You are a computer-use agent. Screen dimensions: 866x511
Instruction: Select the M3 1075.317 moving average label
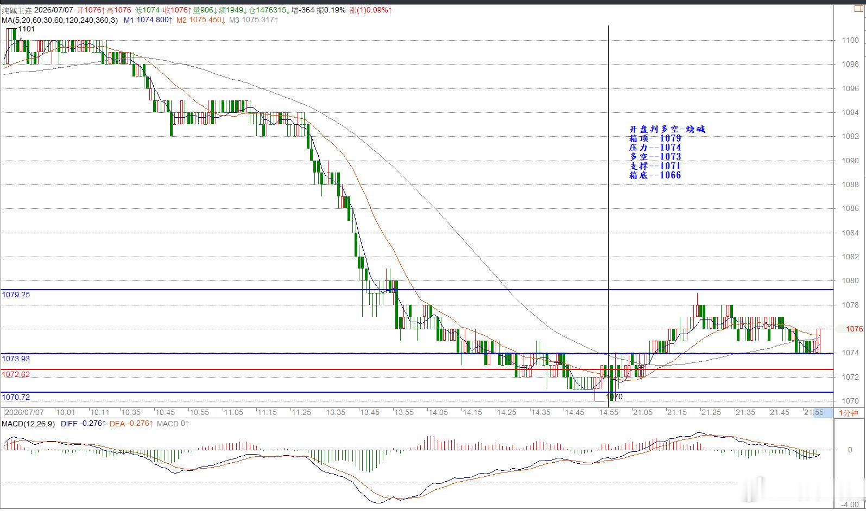253,20
